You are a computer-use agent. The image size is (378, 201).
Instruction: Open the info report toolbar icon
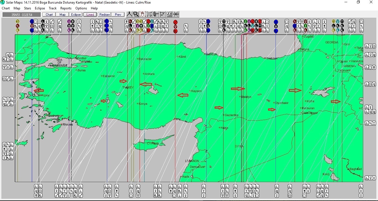click(x=169, y=14)
